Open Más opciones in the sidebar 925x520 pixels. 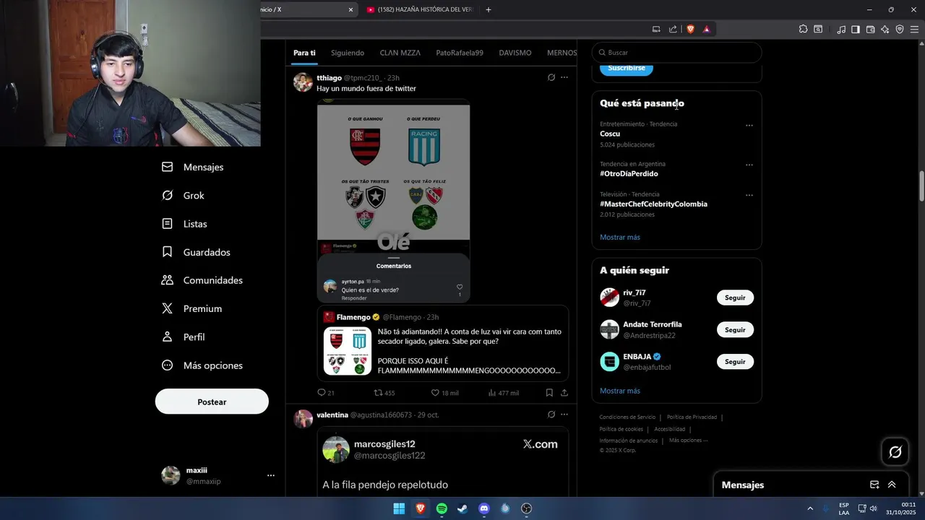(202, 365)
